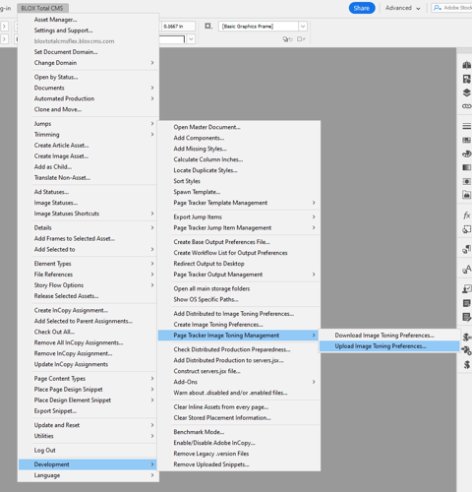Choose Redirect Output to Desktop
The height and width of the screenshot is (492, 472).
tap(239, 264)
